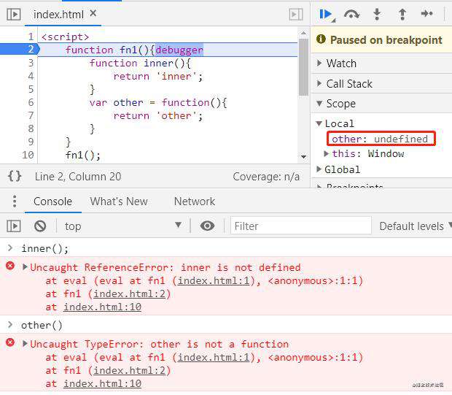
Task: Click the <script> tag on line 1
Action: point(65,37)
